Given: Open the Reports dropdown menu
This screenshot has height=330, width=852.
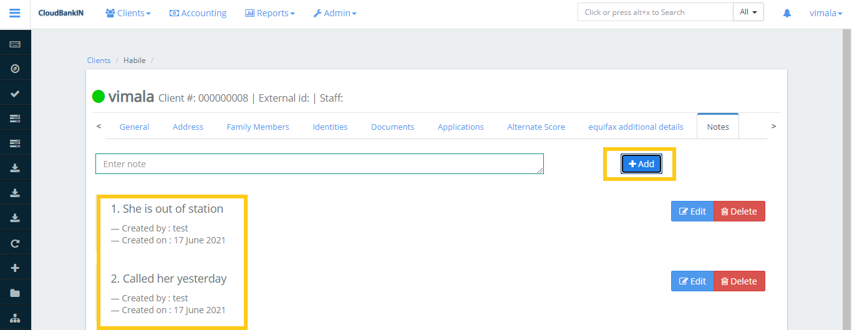Looking at the screenshot, I should [x=269, y=13].
